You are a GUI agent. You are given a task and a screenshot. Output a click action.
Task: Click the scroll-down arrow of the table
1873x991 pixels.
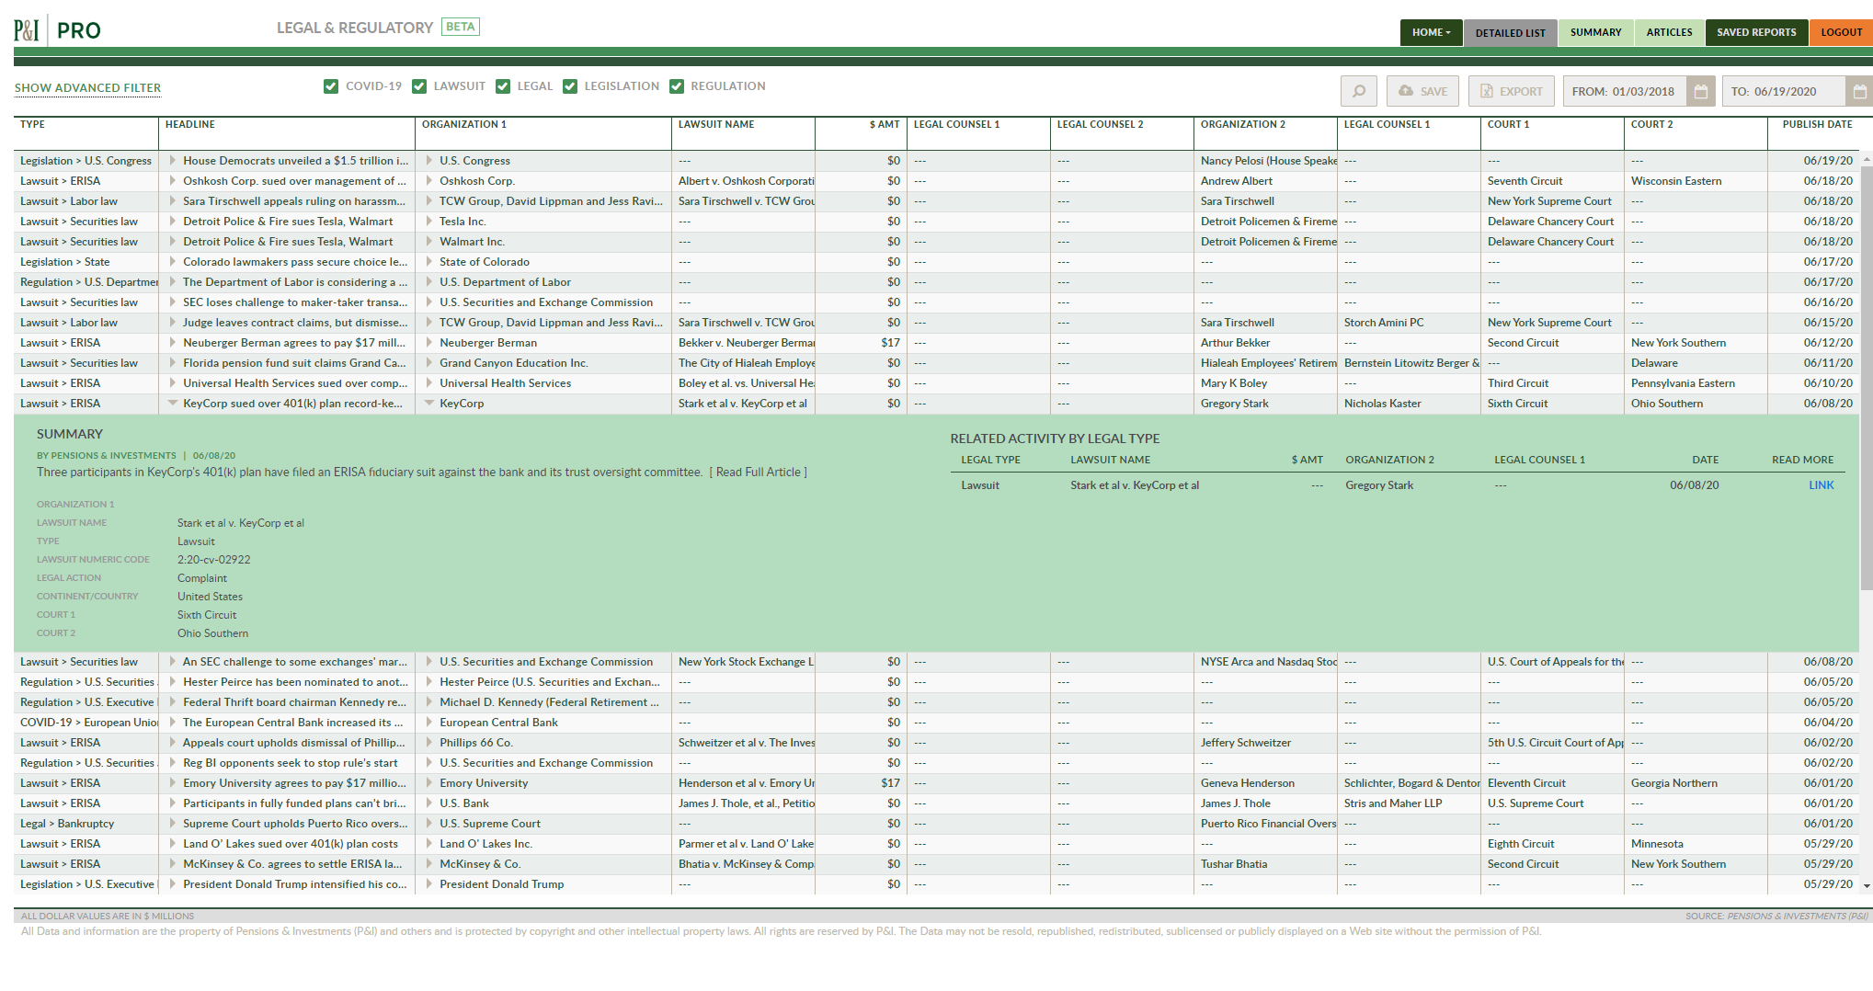(1866, 886)
